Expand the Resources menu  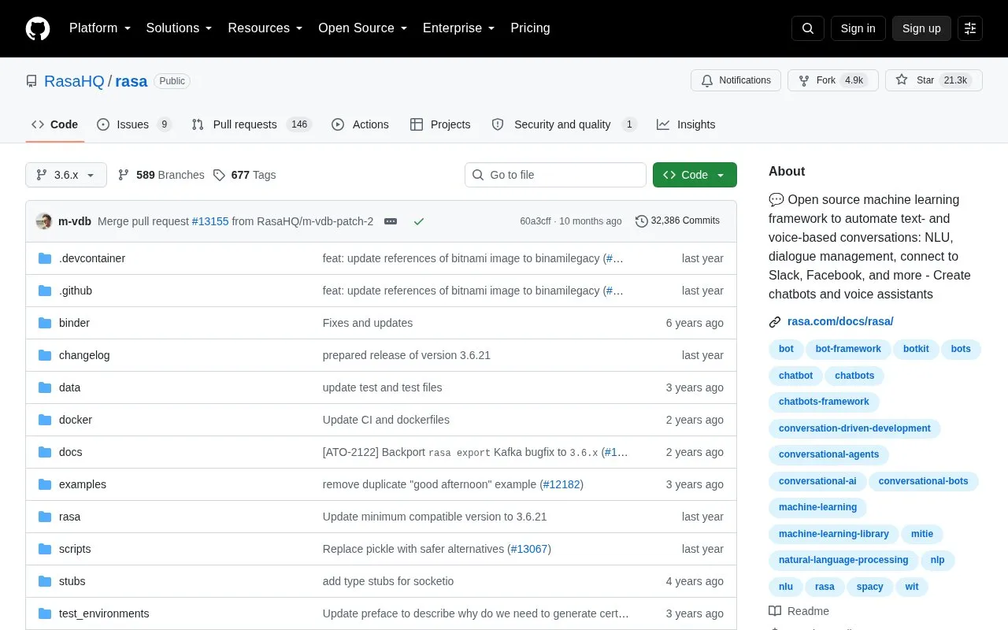tap(265, 28)
